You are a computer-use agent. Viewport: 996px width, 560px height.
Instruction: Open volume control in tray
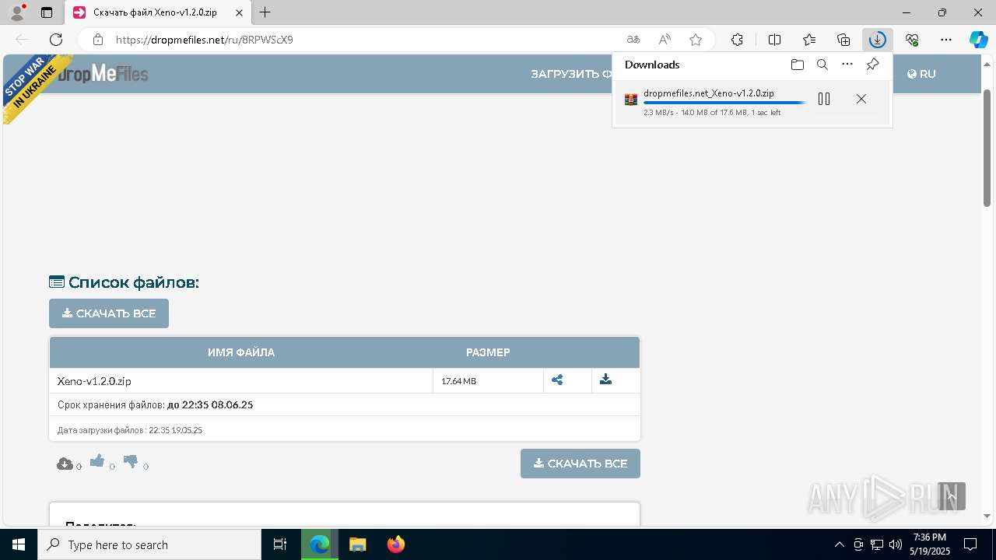click(x=896, y=544)
